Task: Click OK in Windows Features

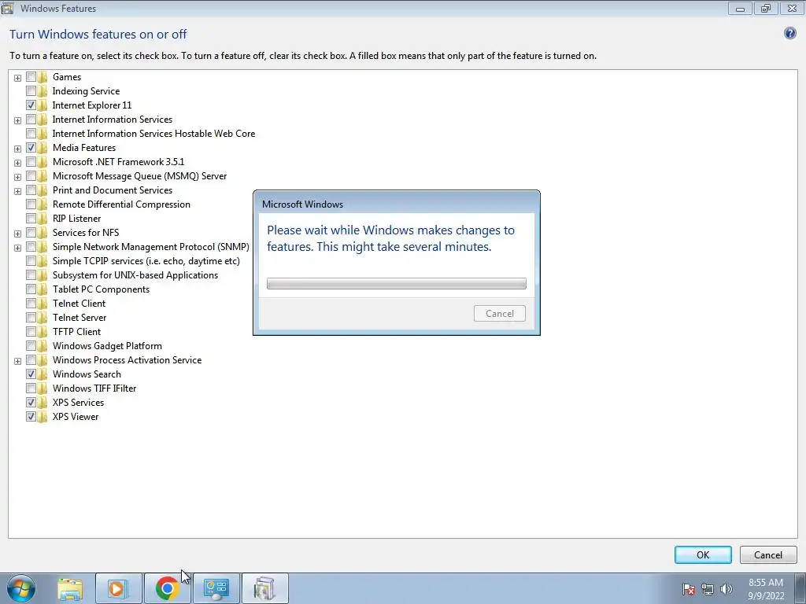Action: (703, 554)
